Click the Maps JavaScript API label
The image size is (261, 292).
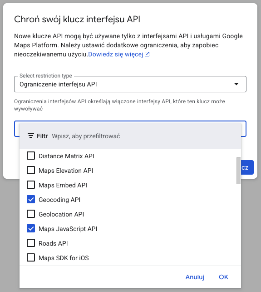pos(68,229)
